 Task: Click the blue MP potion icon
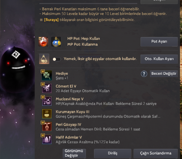pos(56,42)
